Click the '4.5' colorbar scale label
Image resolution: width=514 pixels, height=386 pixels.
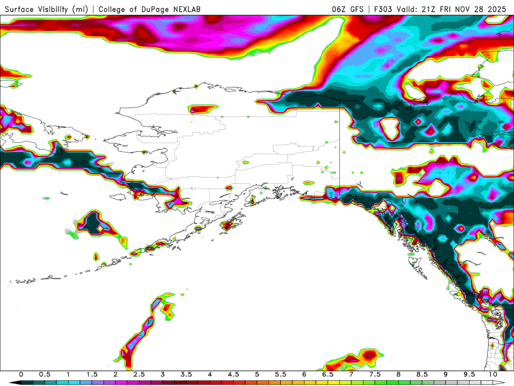coord(233,374)
